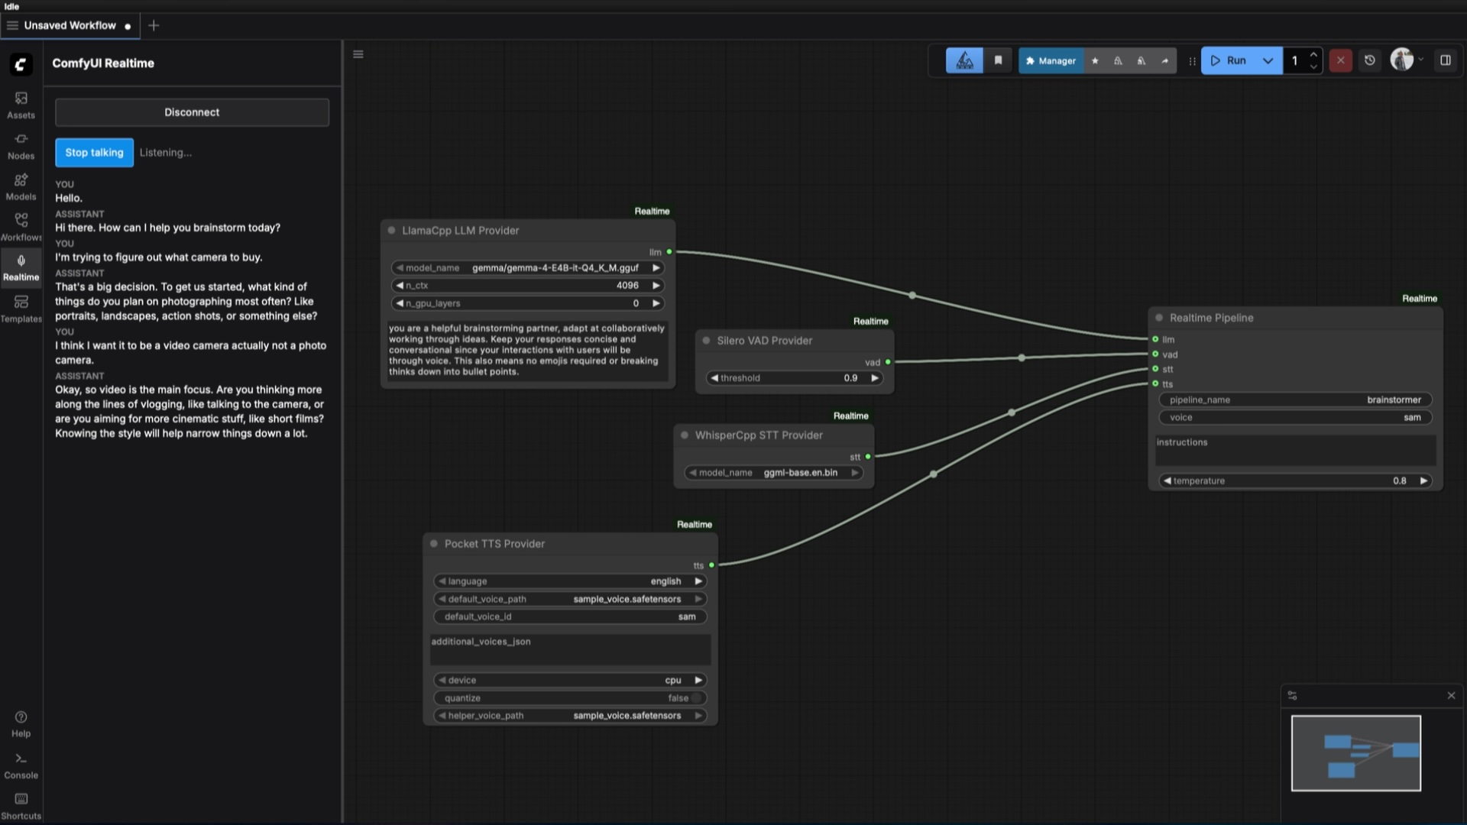Screen dimensions: 1467x825
Task: Toggle the Console panel
Action: coord(21,766)
